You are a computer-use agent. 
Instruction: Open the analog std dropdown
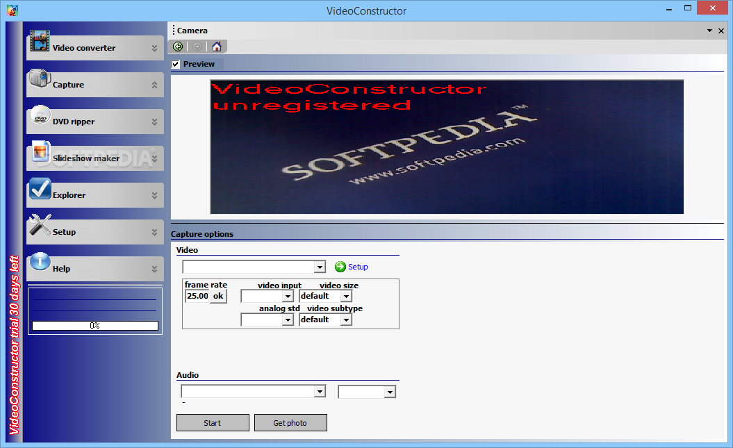288,320
